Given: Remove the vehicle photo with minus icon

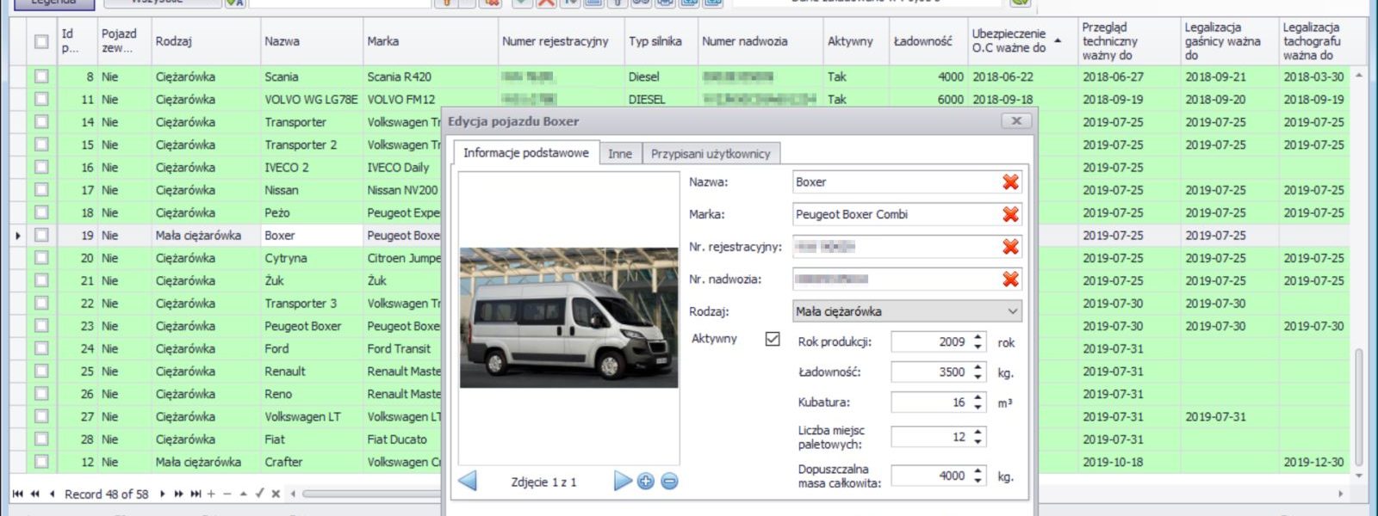Looking at the screenshot, I should point(669,482).
